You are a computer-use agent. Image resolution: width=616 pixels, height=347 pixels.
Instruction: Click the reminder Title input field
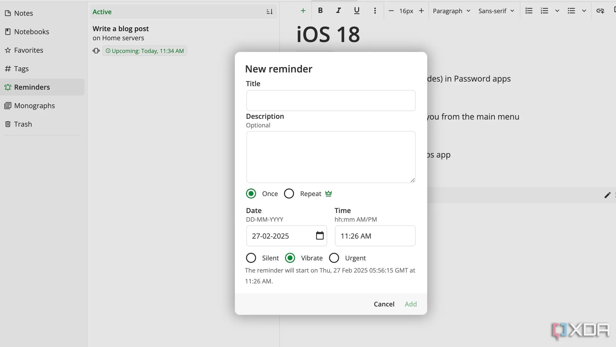(x=331, y=101)
